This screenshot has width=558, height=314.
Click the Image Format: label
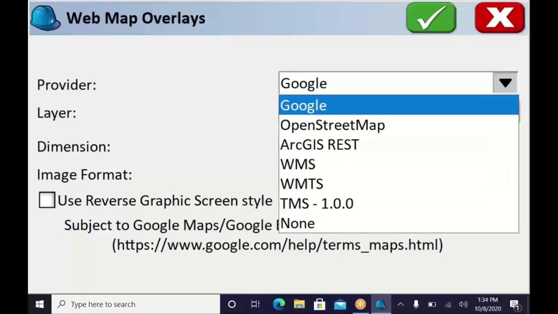85,174
